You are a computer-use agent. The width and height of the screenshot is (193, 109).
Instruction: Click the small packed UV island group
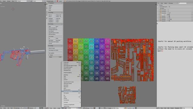coord(127,95)
